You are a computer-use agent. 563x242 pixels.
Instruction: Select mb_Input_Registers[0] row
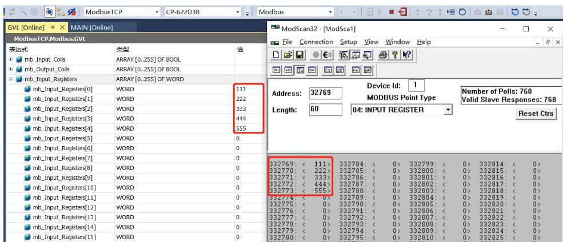click(135, 89)
